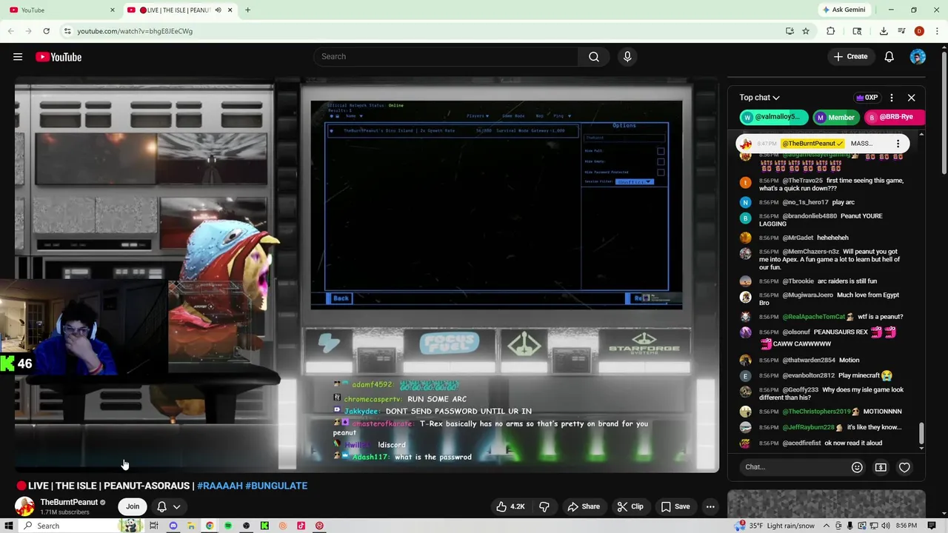Viewport: 948px width, 533px height.
Task: Click @evanbolton2812 username in chat
Action: [808, 375]
